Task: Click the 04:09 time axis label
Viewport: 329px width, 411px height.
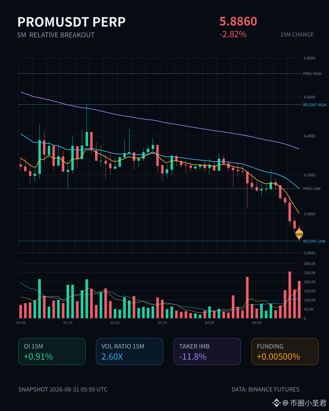Action: 210,323
